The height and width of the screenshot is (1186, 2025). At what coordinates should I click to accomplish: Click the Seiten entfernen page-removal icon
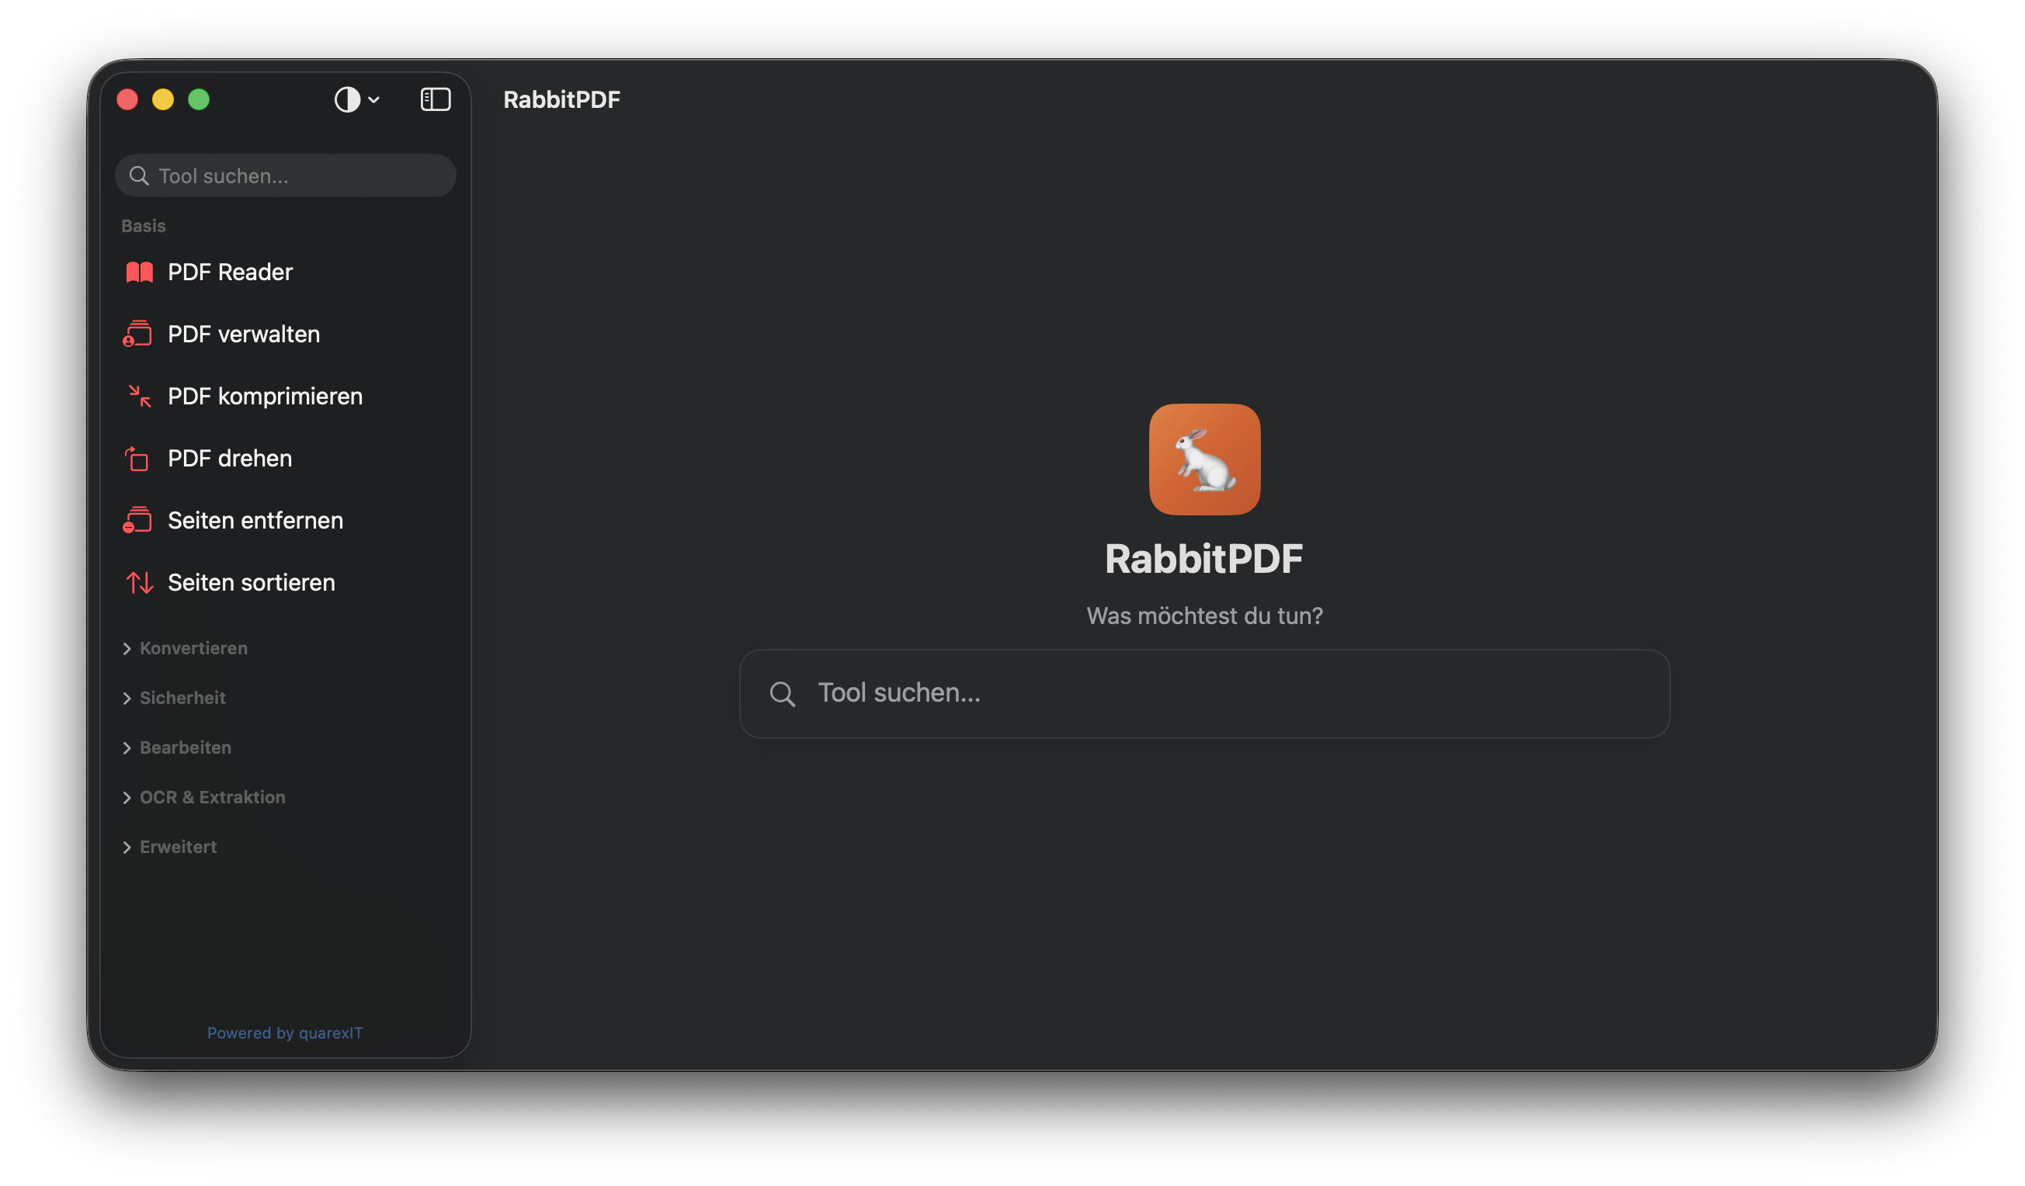click(x=137, y=520)
